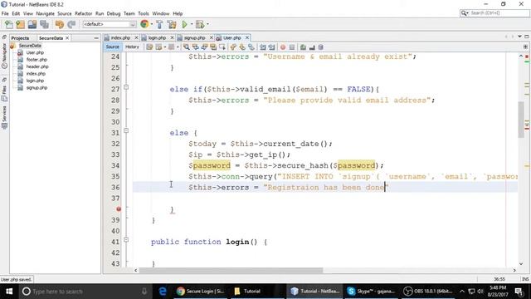Select User.php in project tree
The image size is (531, 299).
(35, 52)
